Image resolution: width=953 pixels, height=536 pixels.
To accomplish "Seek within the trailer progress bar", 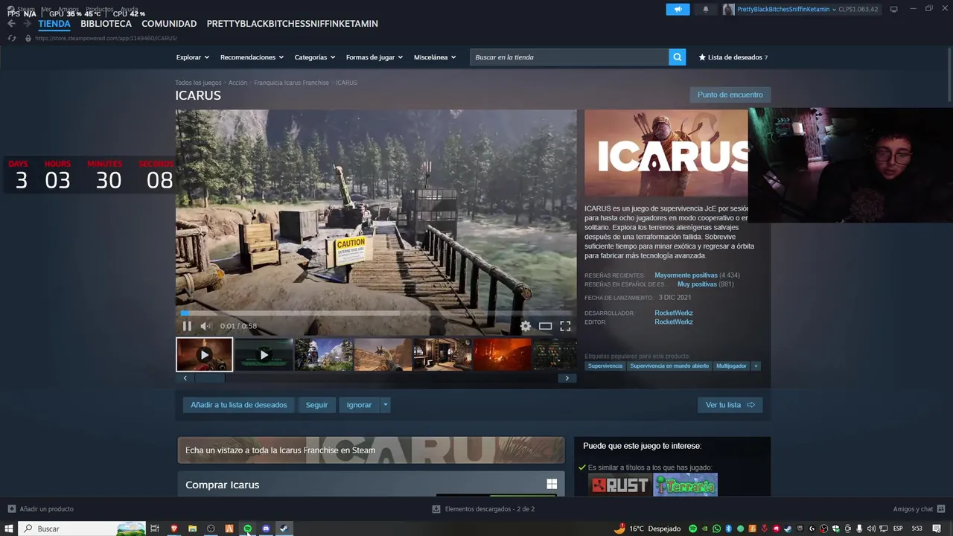I will (x=376, y=313).
